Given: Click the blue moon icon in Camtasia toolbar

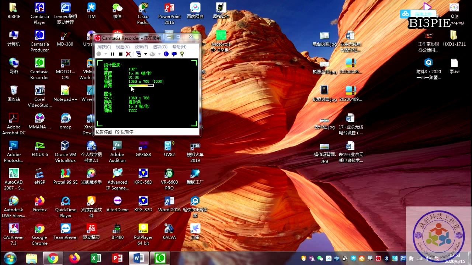Looking at the screenshot, I should pos(166,54).
